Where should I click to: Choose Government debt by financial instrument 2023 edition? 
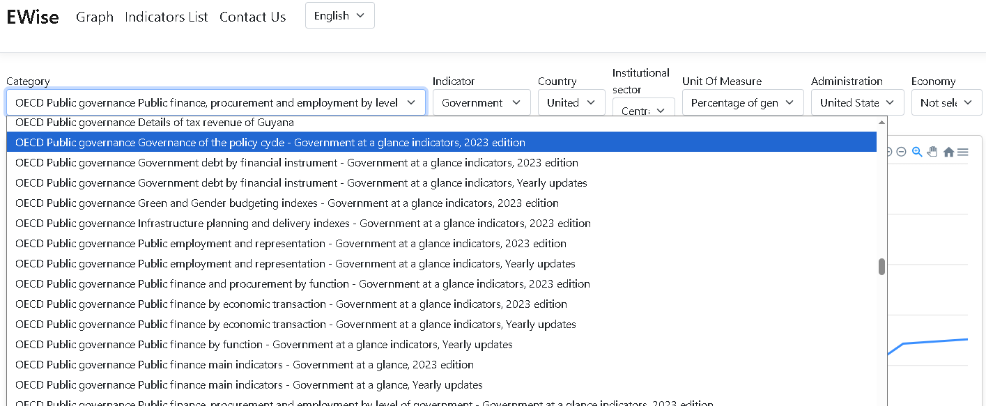click(x=442, y=162)
